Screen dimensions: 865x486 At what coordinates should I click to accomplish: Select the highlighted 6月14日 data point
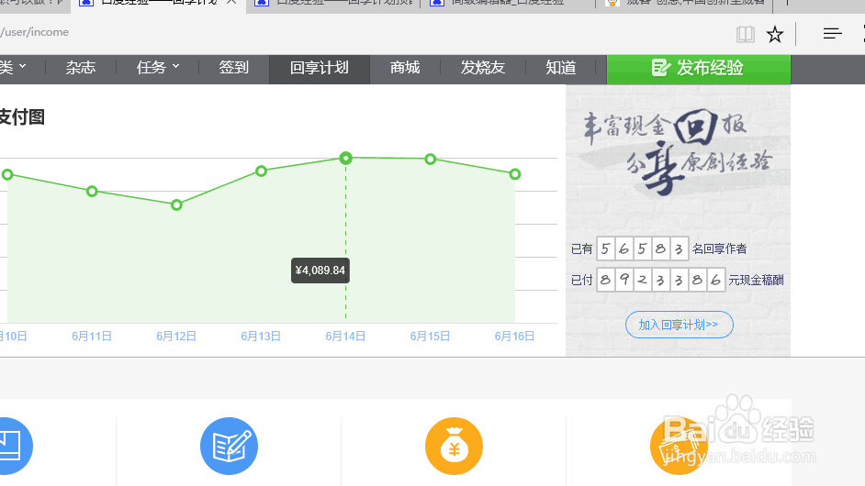(346, 158)
